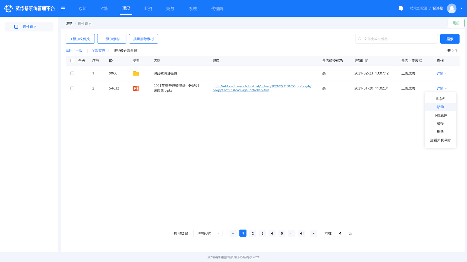Click the 2021-01-20 11:02:31 timestamp
Screen dimensions: 467x262
(x=371, y=88)
